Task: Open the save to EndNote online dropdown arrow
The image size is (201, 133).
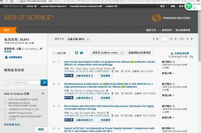Action: [122, 53]
